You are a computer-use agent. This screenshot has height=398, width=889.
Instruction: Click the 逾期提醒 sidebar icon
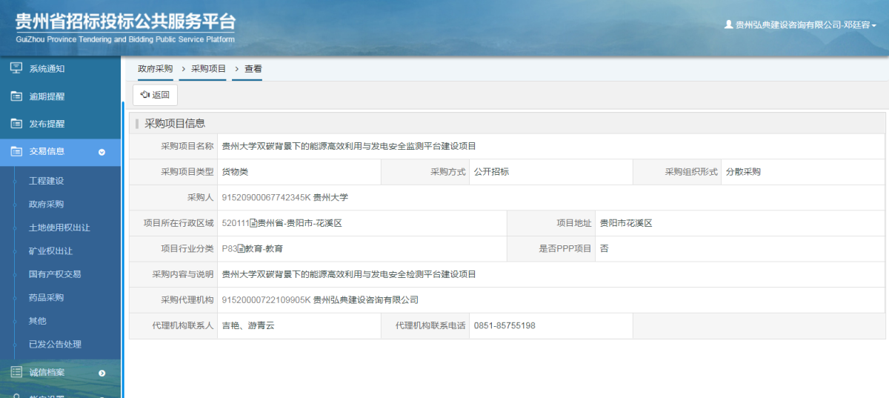click(x=16, y=96)
